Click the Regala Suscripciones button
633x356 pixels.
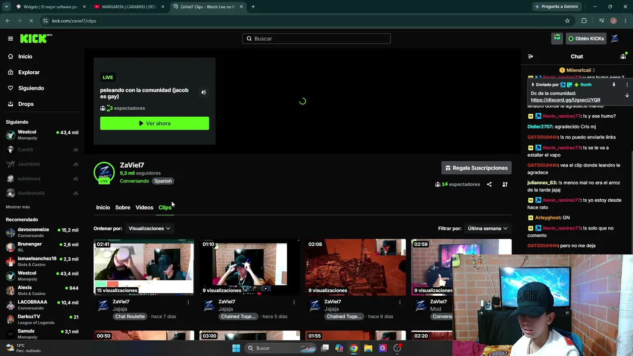(476, 168)
